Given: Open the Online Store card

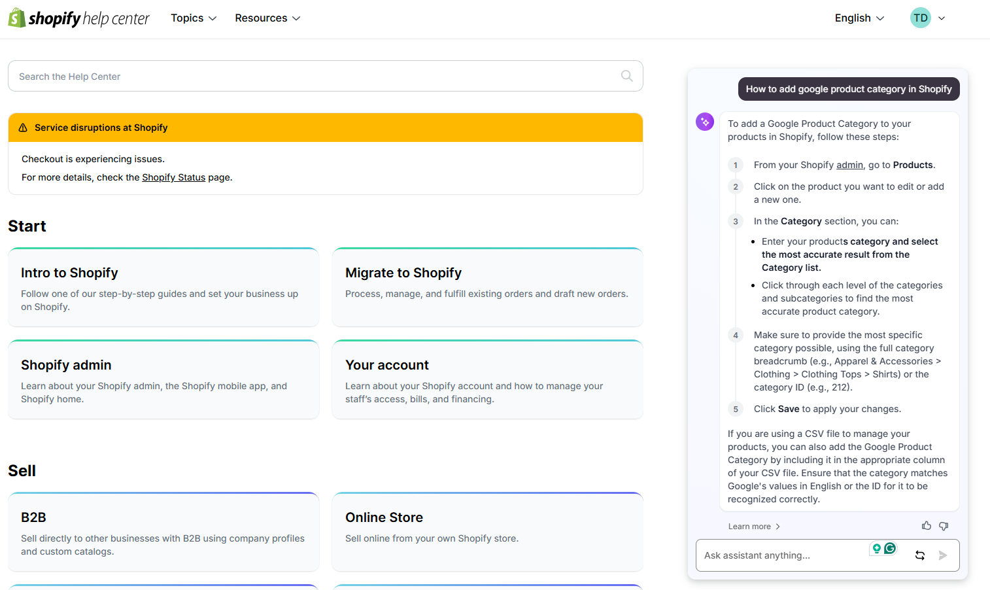Looking at the screenshot, I should click(488, 532).
